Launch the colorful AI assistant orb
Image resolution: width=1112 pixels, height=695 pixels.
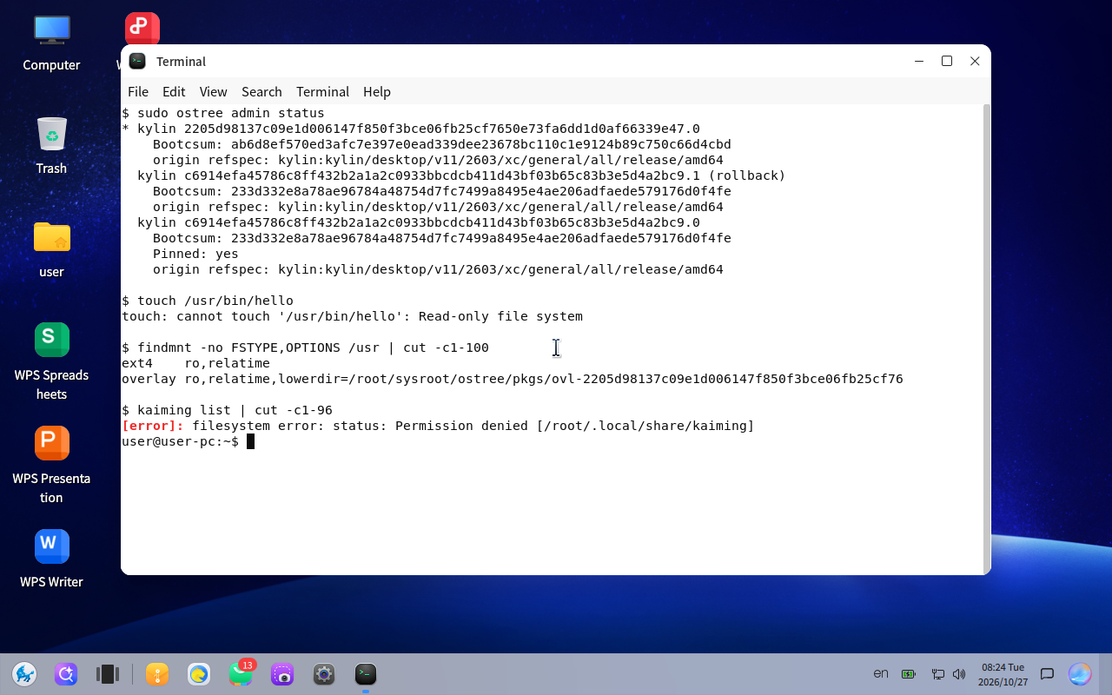1080,674
